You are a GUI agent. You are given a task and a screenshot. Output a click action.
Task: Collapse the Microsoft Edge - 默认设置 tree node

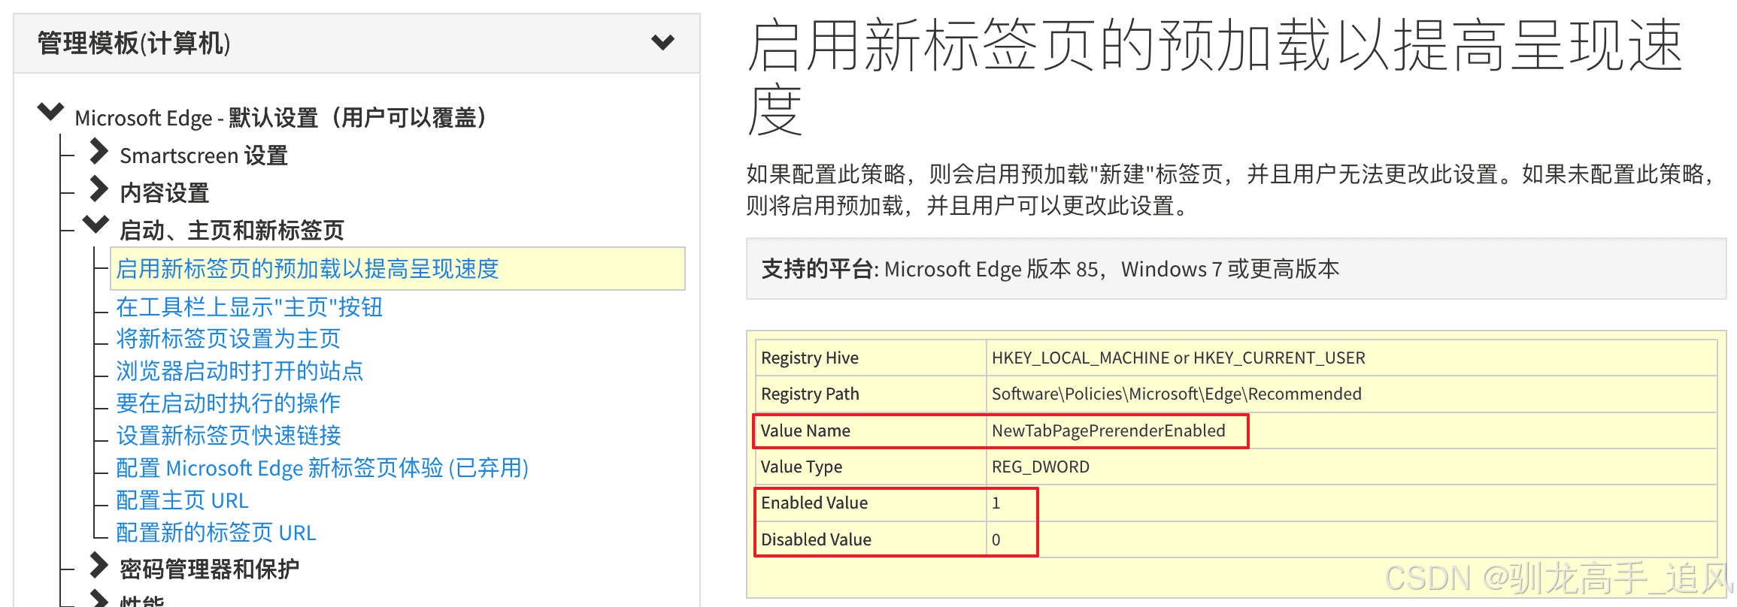50,112
